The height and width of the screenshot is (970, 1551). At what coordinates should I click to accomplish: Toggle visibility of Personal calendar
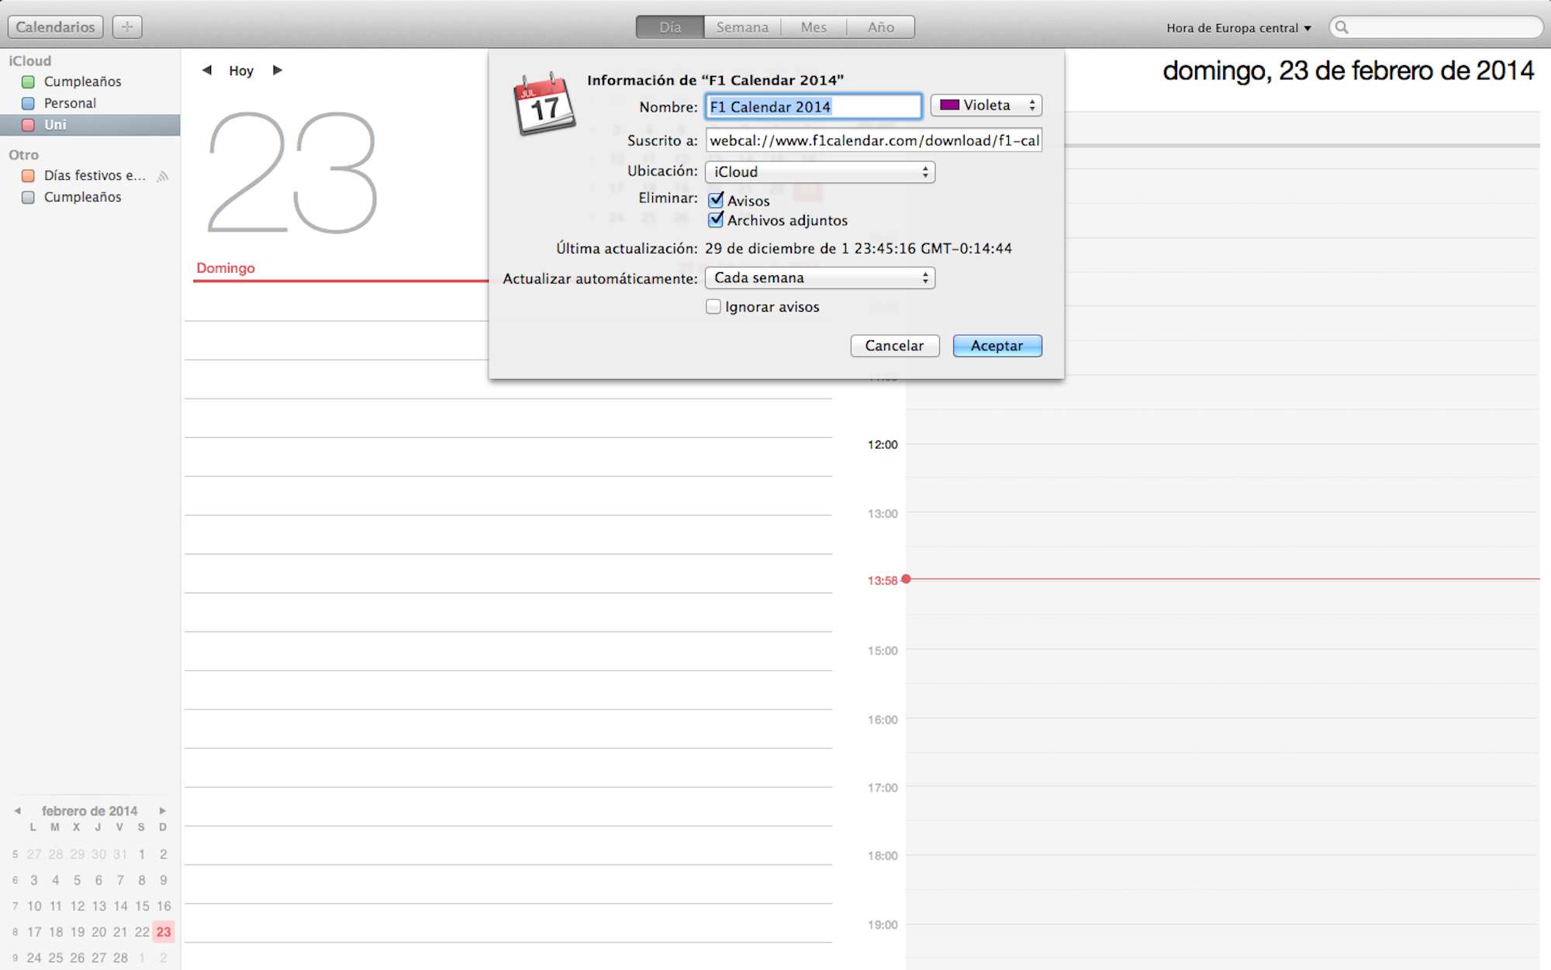(x=28, y=103)
